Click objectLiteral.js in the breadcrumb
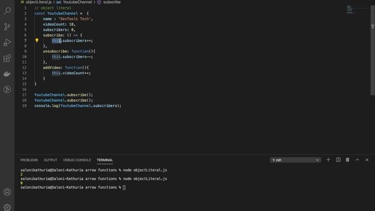Image resolution: width=375 pixels, height=211 pixels. tap(39, 2)
